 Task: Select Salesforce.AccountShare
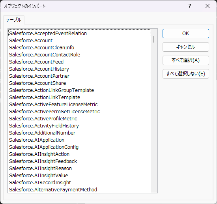[79, 83]
